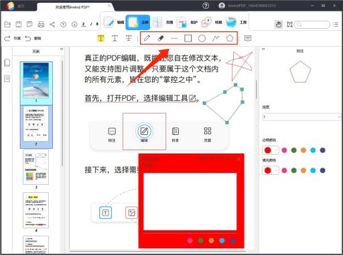The height and width of the screenshot is (255, 343).
Task: Save the document with the floppy icon
Action: 19,24
